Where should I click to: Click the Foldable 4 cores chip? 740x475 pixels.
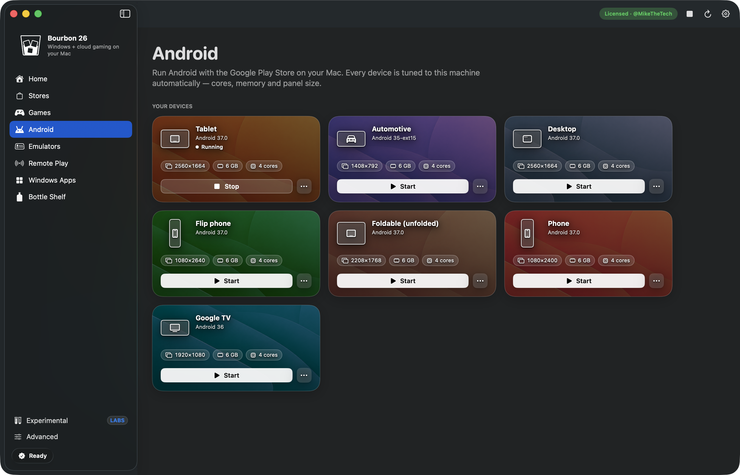440,260
